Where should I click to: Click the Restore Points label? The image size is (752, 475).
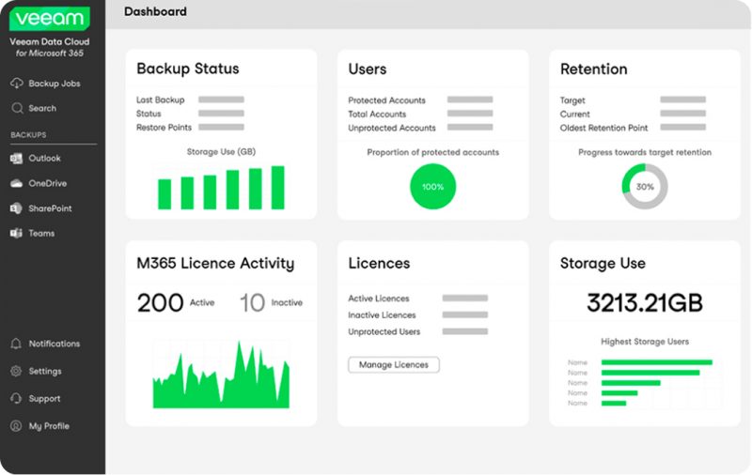click(164, 128)
